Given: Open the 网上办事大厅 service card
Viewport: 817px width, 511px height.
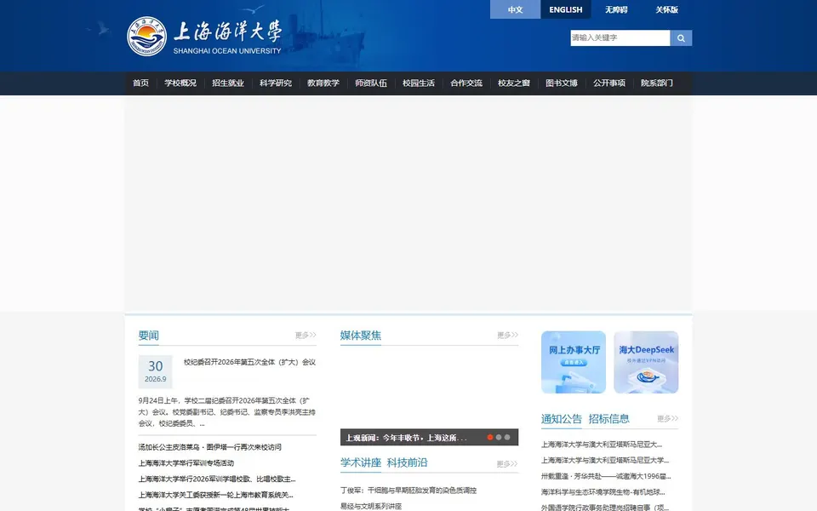Looking at the screenshot, I should [573, 362].
